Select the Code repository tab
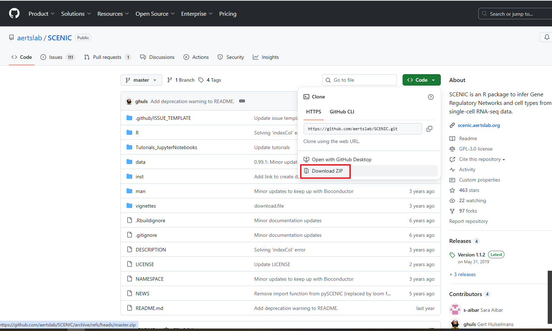The image size is (552, 331). click(x=21, y=57)
